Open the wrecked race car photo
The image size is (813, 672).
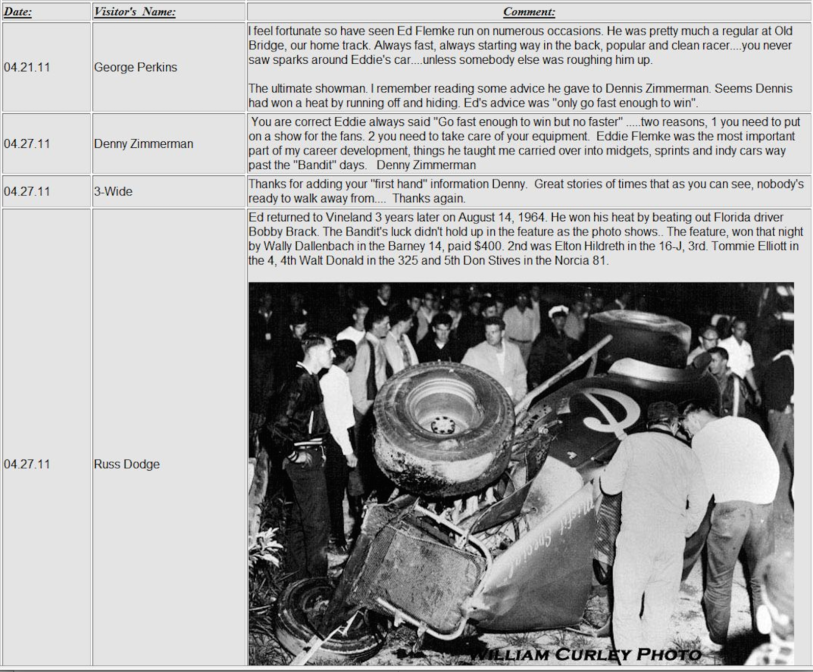[x=521, y=474]
